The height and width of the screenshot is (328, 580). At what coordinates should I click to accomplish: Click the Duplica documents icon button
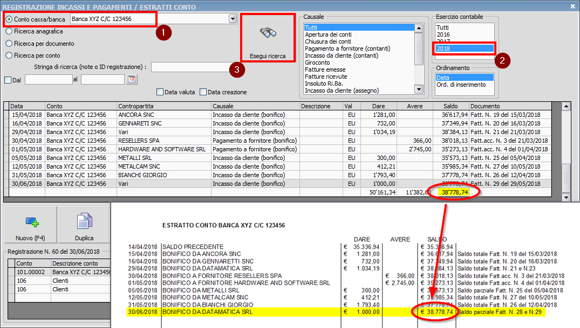(84, 225)
